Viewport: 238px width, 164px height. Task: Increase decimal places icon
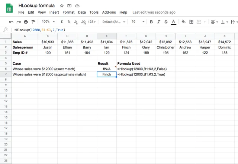pyautogui.click(x=83, y=22)
